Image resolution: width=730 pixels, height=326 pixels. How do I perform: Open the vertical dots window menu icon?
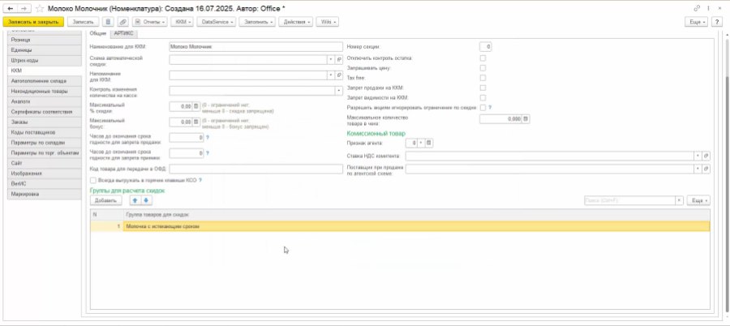click(709, 8)
